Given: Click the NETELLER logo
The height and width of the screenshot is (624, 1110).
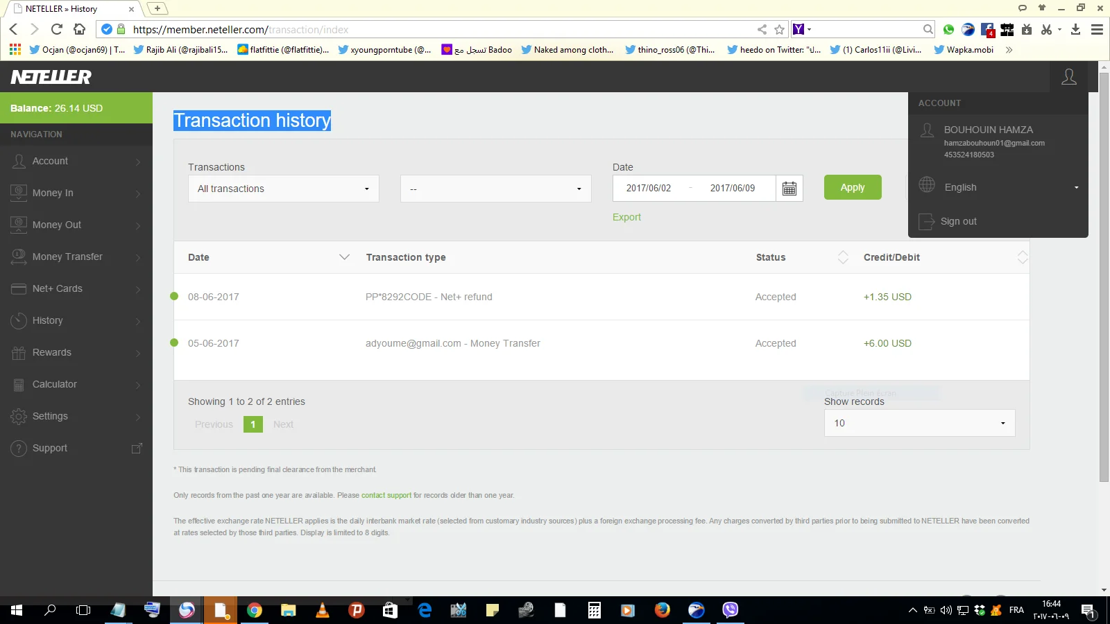Looking at the screenshot, I should click(x=51, y=77).
